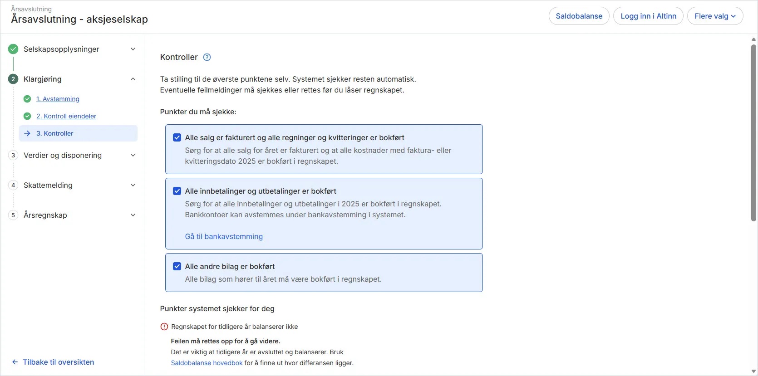Click the step 5 circle for Årsregnskap
Image resolution: width=758 pixels, height=376 pixels.
pos(13,215)
